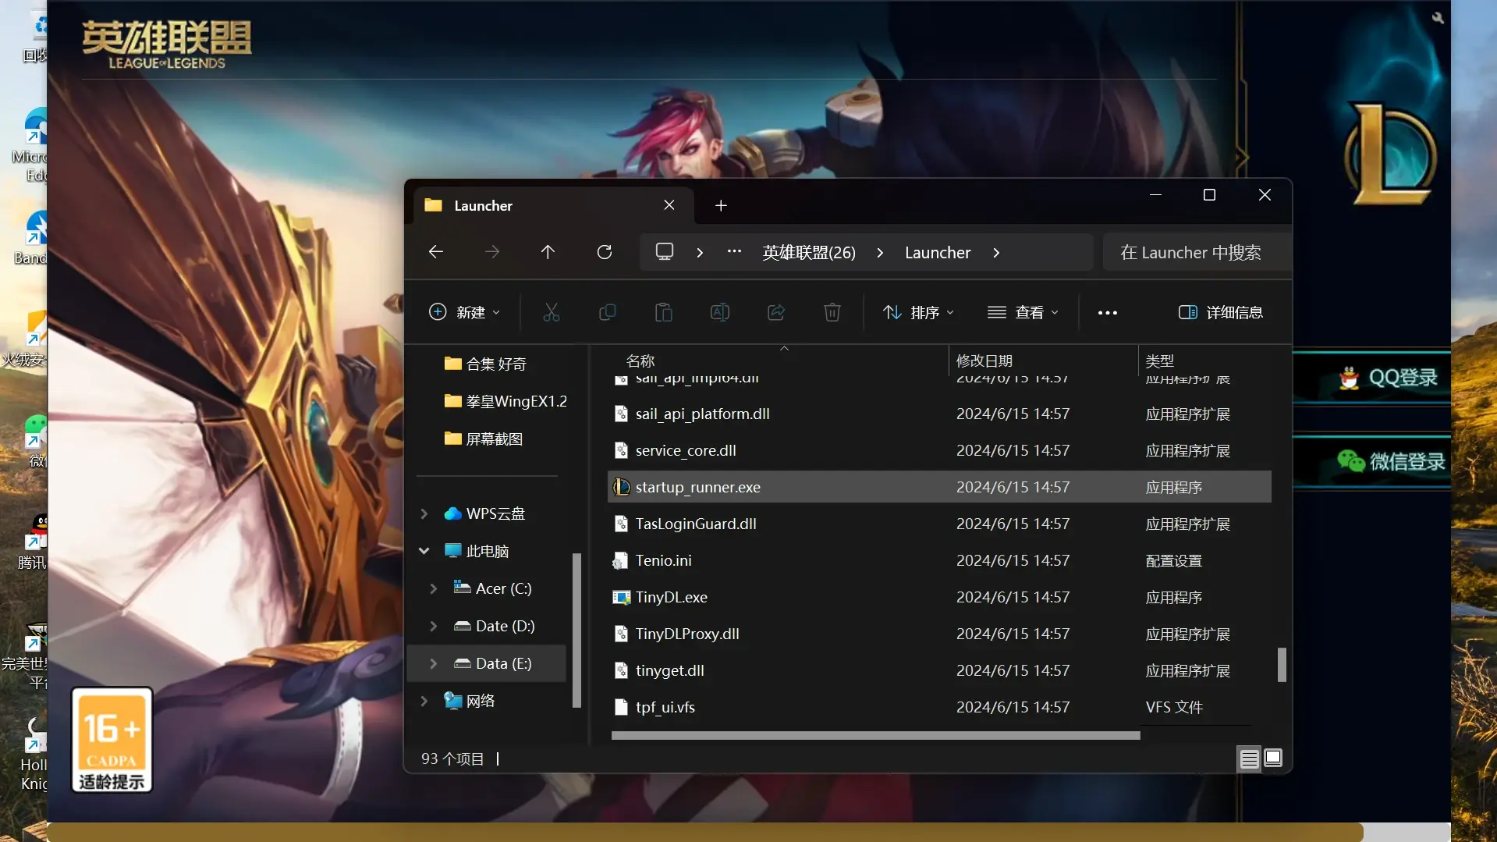Open the address bar ellipsis for hidden path

(x=734, y=252)
